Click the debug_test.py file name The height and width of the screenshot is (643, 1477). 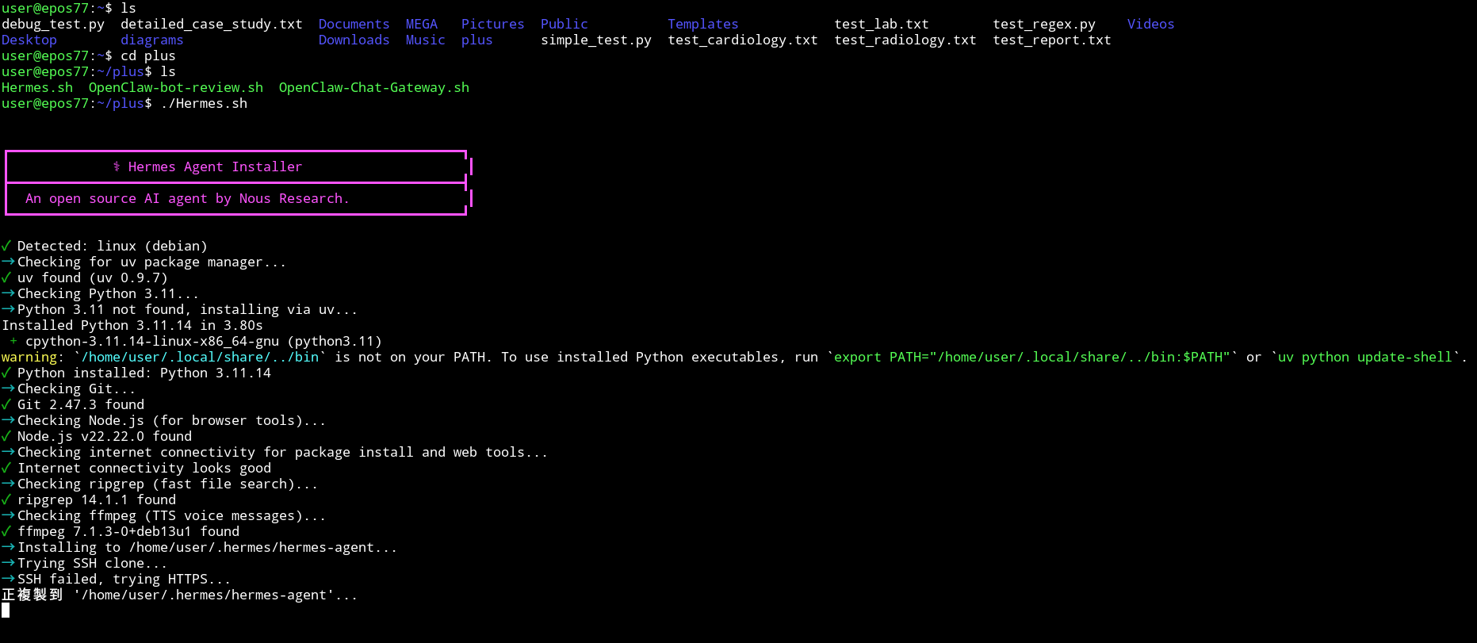(x=53, y=25)
